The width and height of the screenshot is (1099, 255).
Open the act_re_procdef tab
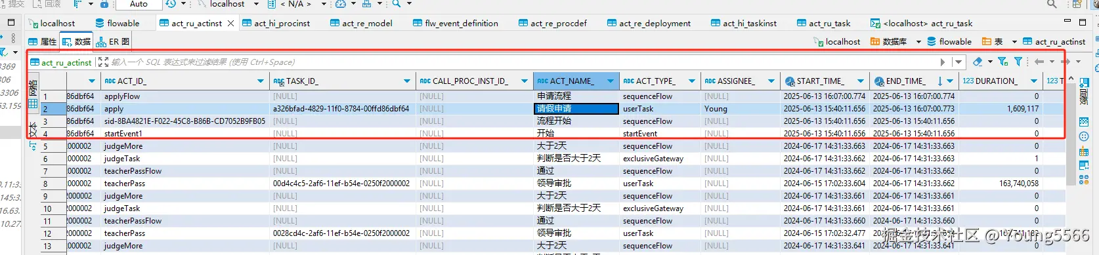click(x=553, y=23)
